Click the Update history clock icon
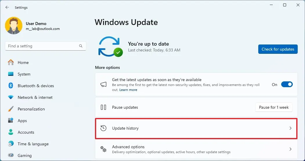This screenshot has height=161, width=305. (x=103, y=128)
